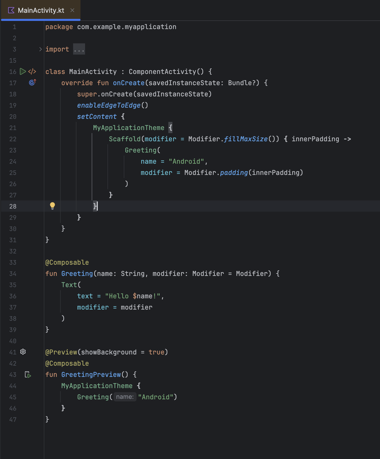The image size is (380, 459).
Task: Click the gear icon next to @Preview annotation
Action: [23, 352]
